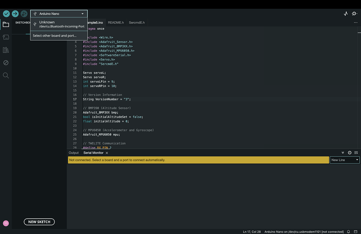This screenshot has width=361, height=234.
Task: Clear the Serial Monitor output
Action: point(356,153)
